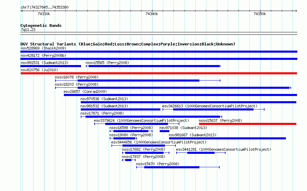
Task: Click the 74340k ruler label
Action: (x=152, y=14)
